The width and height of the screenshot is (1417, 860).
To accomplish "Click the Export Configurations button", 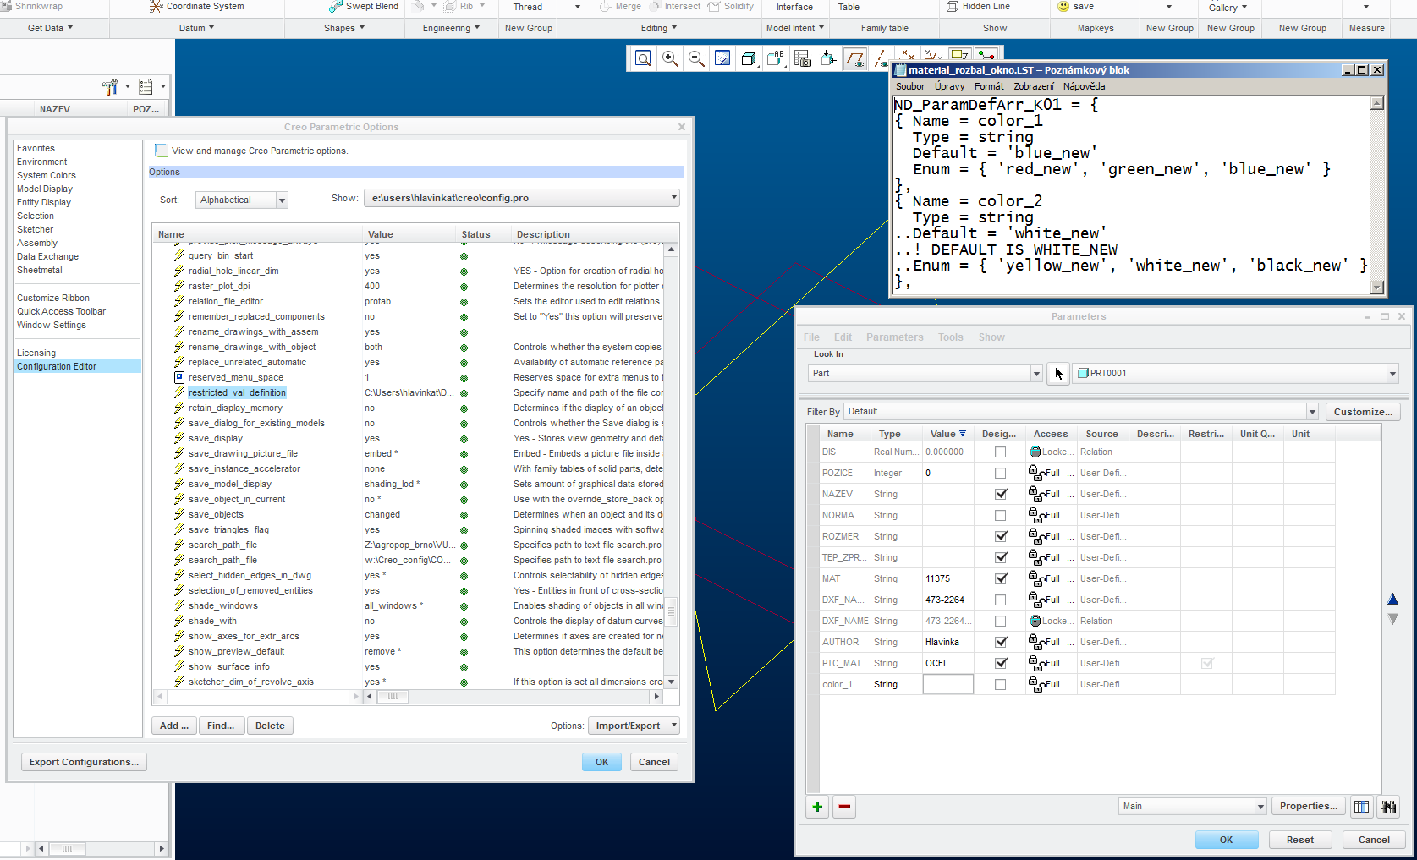I will [84, 762].
